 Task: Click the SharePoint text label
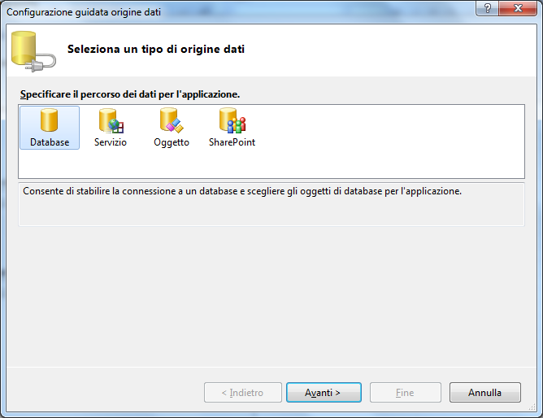click(232, 142)
